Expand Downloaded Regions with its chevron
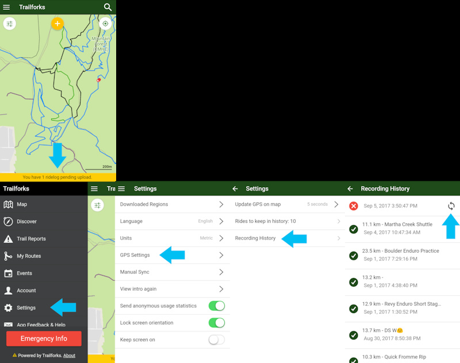The height and width of the screenshot is (363, 460). [x=221, y=204]
